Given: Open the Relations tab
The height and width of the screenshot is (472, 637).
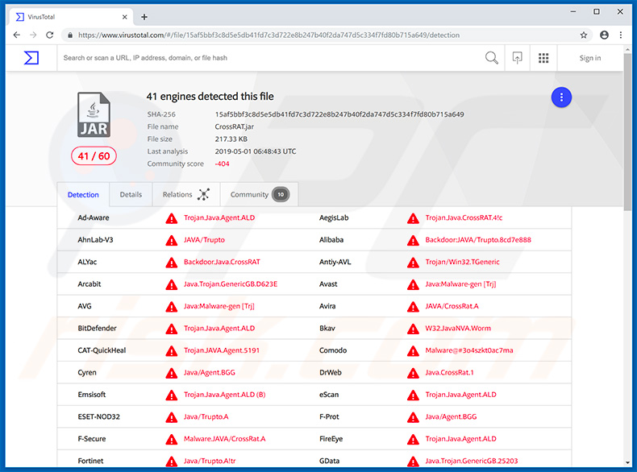Looking at the screenshot, I should click(x=186, y=195).
